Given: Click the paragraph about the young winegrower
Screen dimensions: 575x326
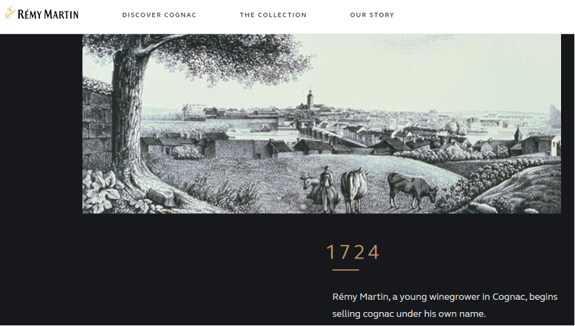Looking at the screenshot, I should [445, 305].
